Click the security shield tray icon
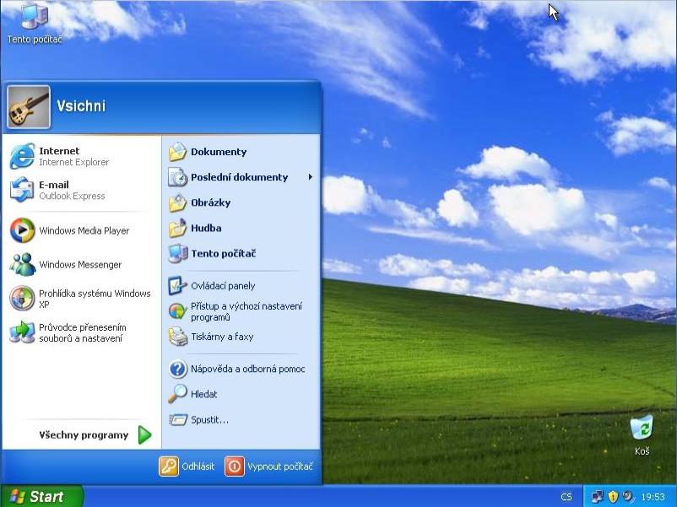The height and width of the screenshot is (507, 677). click(613, 497)
